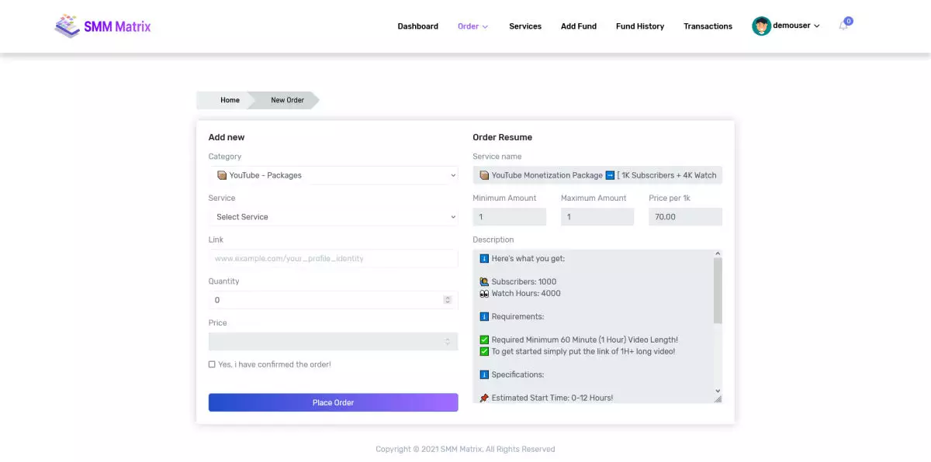The width and height of the screenshot is (931, 462).
Task: Click the description resize handle
Action: [x=718, y=399]
